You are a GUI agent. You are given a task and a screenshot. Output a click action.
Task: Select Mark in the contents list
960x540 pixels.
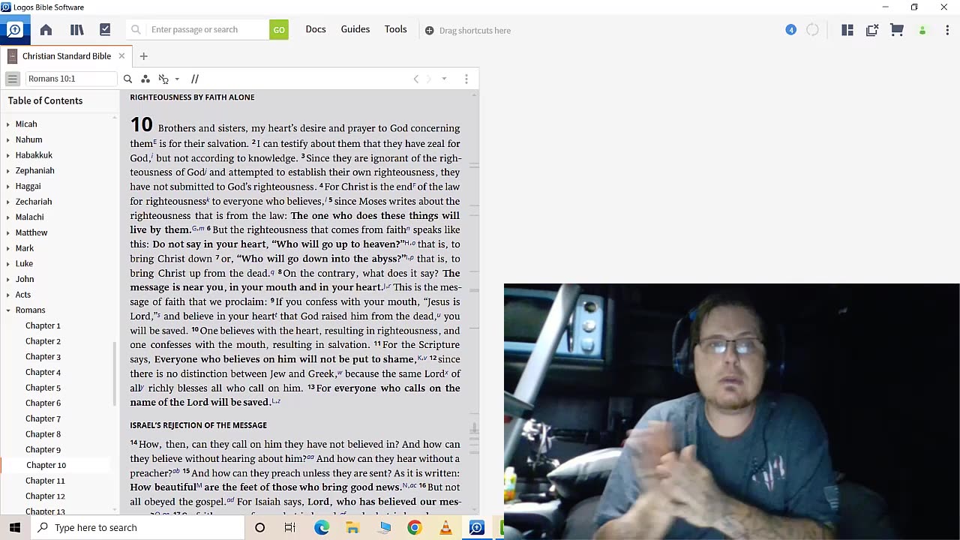(x=25, y=248)
